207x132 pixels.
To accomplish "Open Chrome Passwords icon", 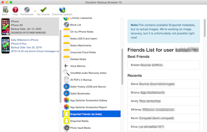I will point(66,19).
